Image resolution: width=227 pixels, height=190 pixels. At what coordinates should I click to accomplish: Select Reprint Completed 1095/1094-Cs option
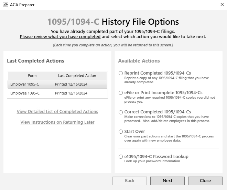click(x=121, y=73)
